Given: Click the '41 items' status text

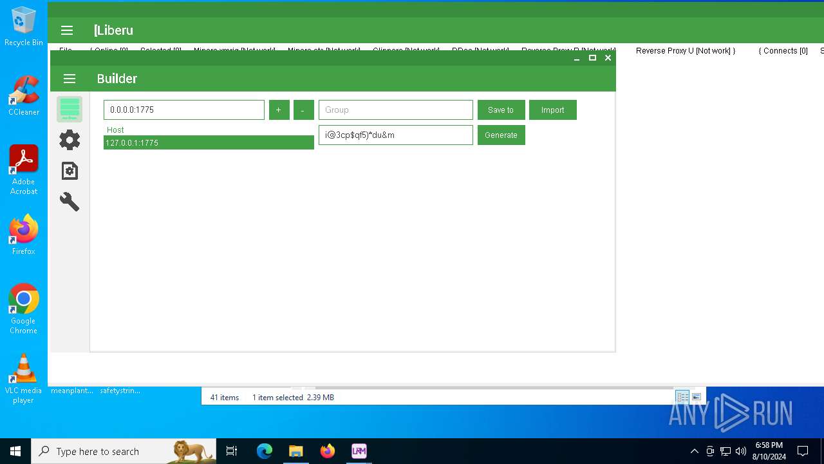Looking at the screenshot, I should [x=225, y=398].
